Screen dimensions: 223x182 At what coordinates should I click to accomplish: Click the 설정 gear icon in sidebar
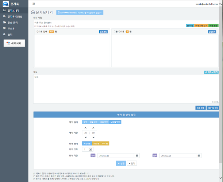click(4, 34)
